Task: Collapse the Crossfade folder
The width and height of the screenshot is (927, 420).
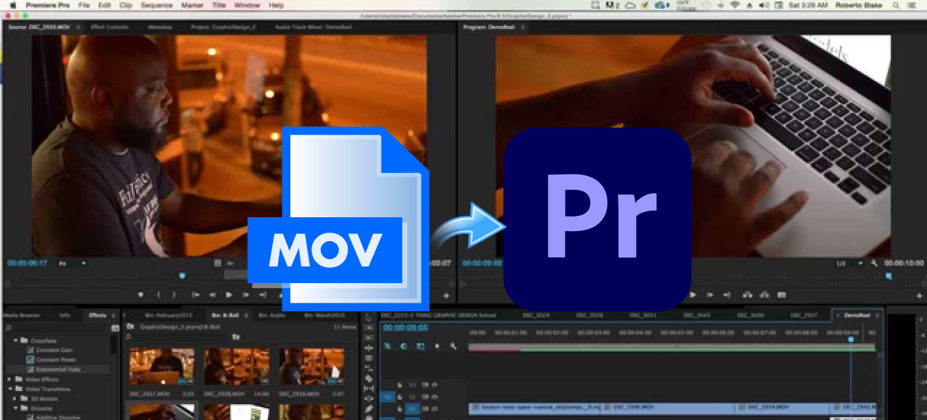Action: point(15,340)
